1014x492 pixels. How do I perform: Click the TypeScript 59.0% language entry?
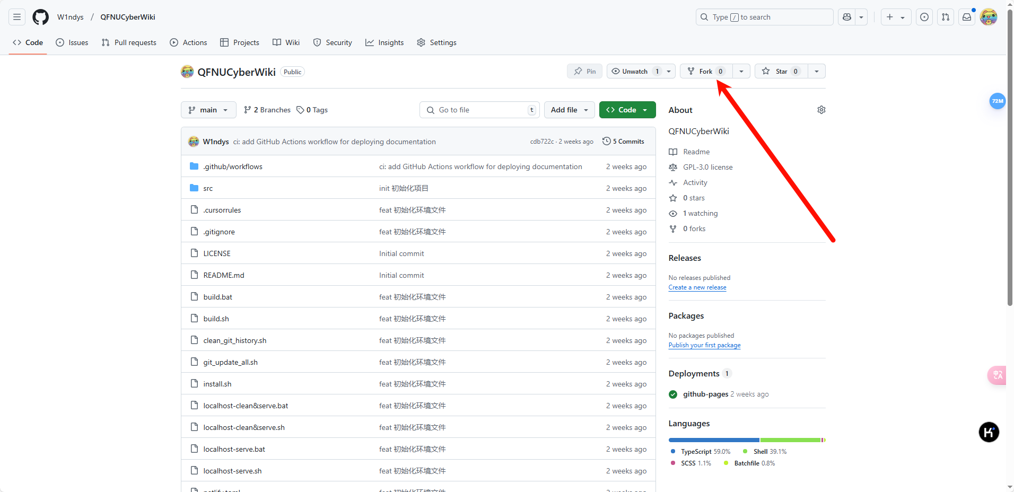coord(701,452)
